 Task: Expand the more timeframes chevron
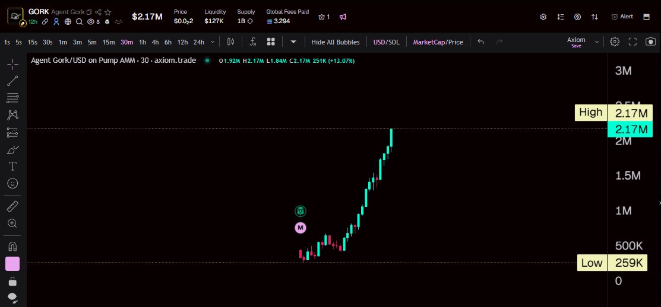[x=213, y=41]
